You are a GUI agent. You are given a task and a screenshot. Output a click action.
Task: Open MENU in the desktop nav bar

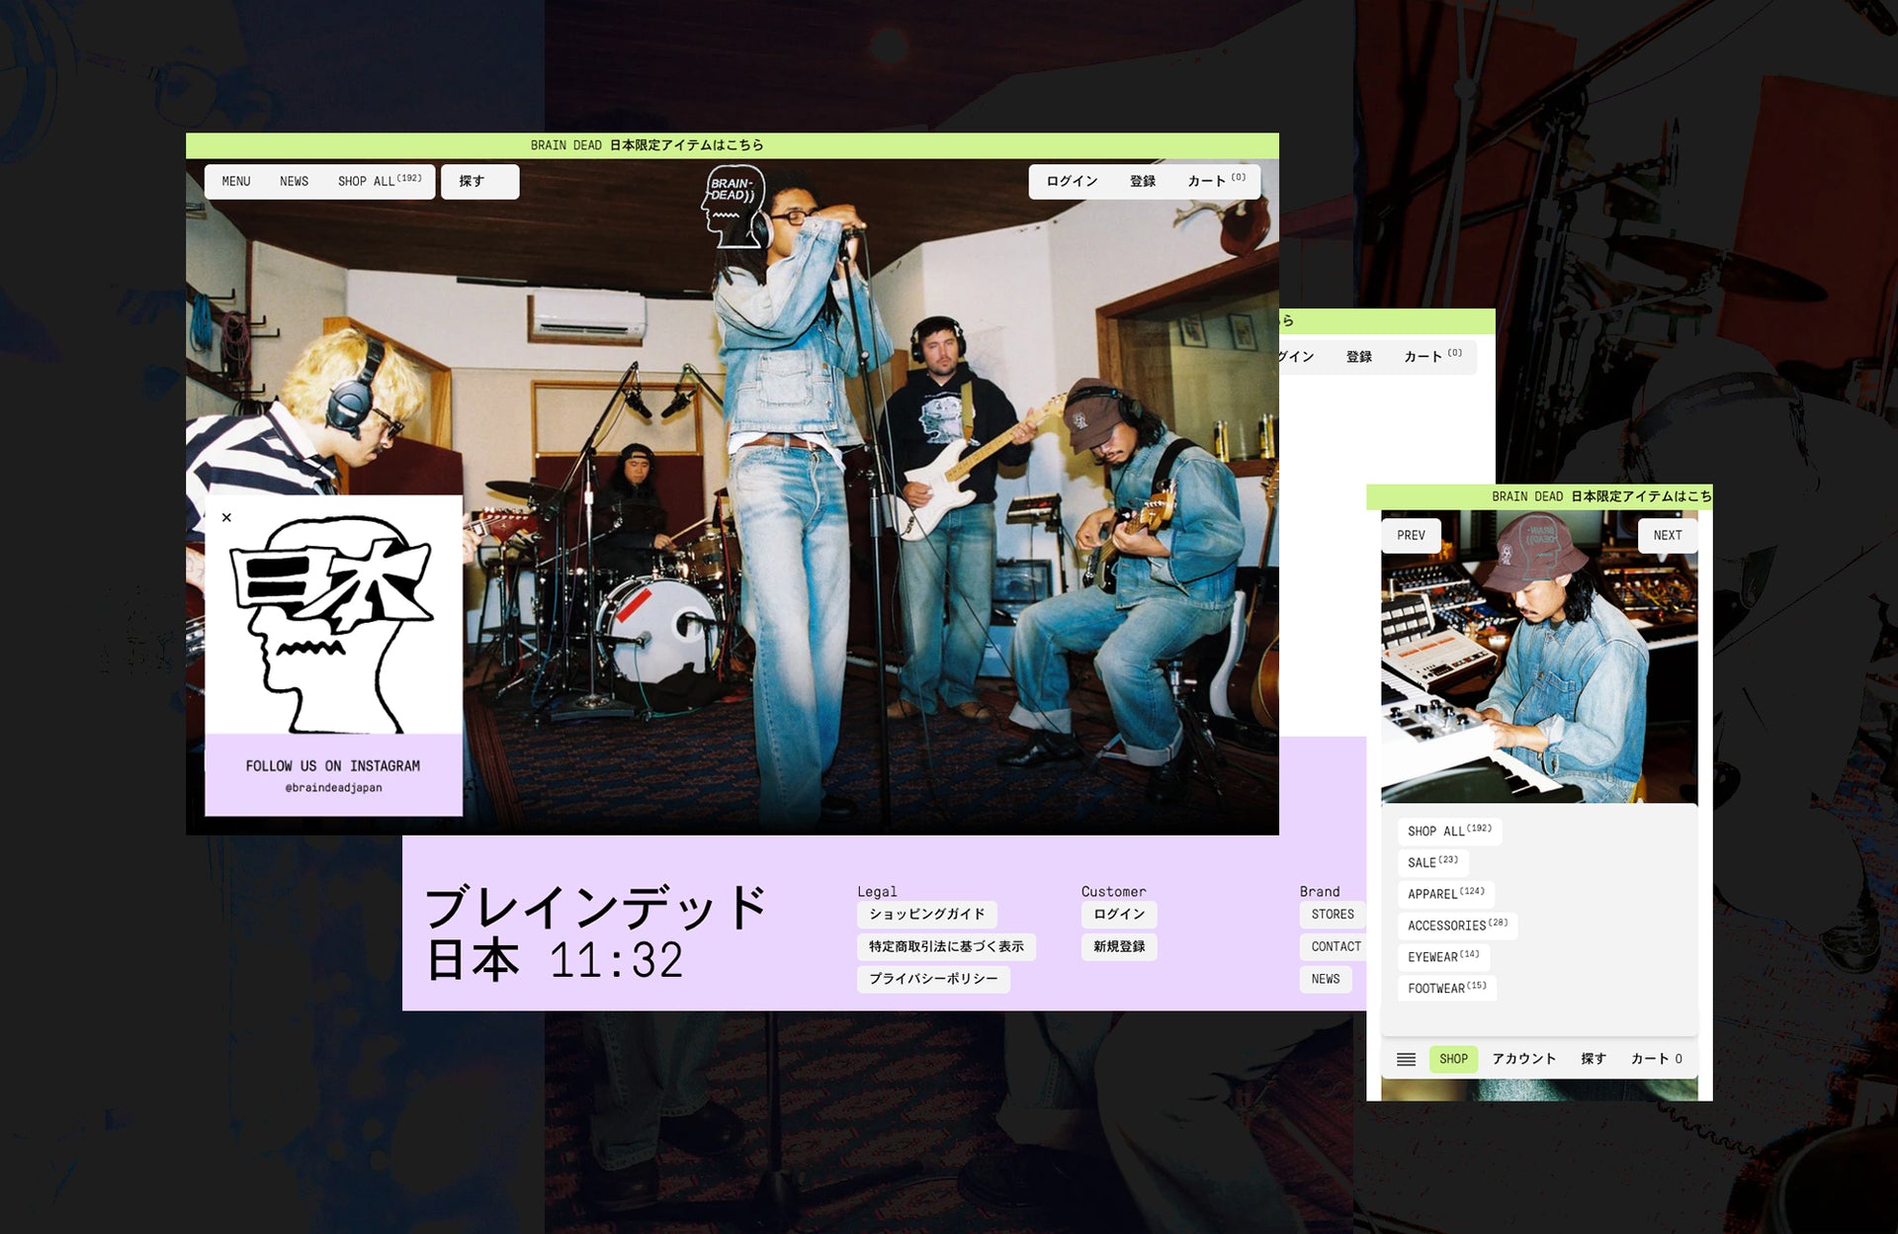coord(236,182)
